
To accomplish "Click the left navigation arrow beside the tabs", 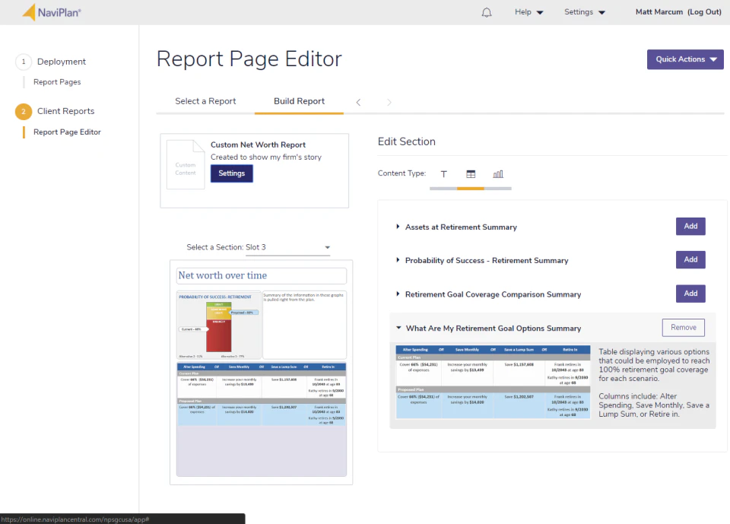I will tap(358, 102).
